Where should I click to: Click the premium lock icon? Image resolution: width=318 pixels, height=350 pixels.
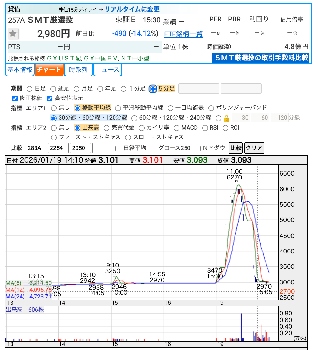(227, 118)
